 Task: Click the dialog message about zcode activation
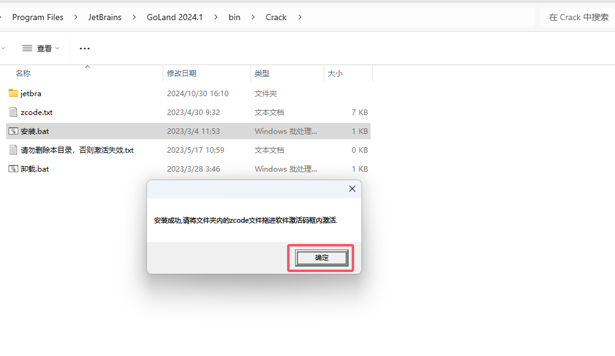click(x=246, y=220)
